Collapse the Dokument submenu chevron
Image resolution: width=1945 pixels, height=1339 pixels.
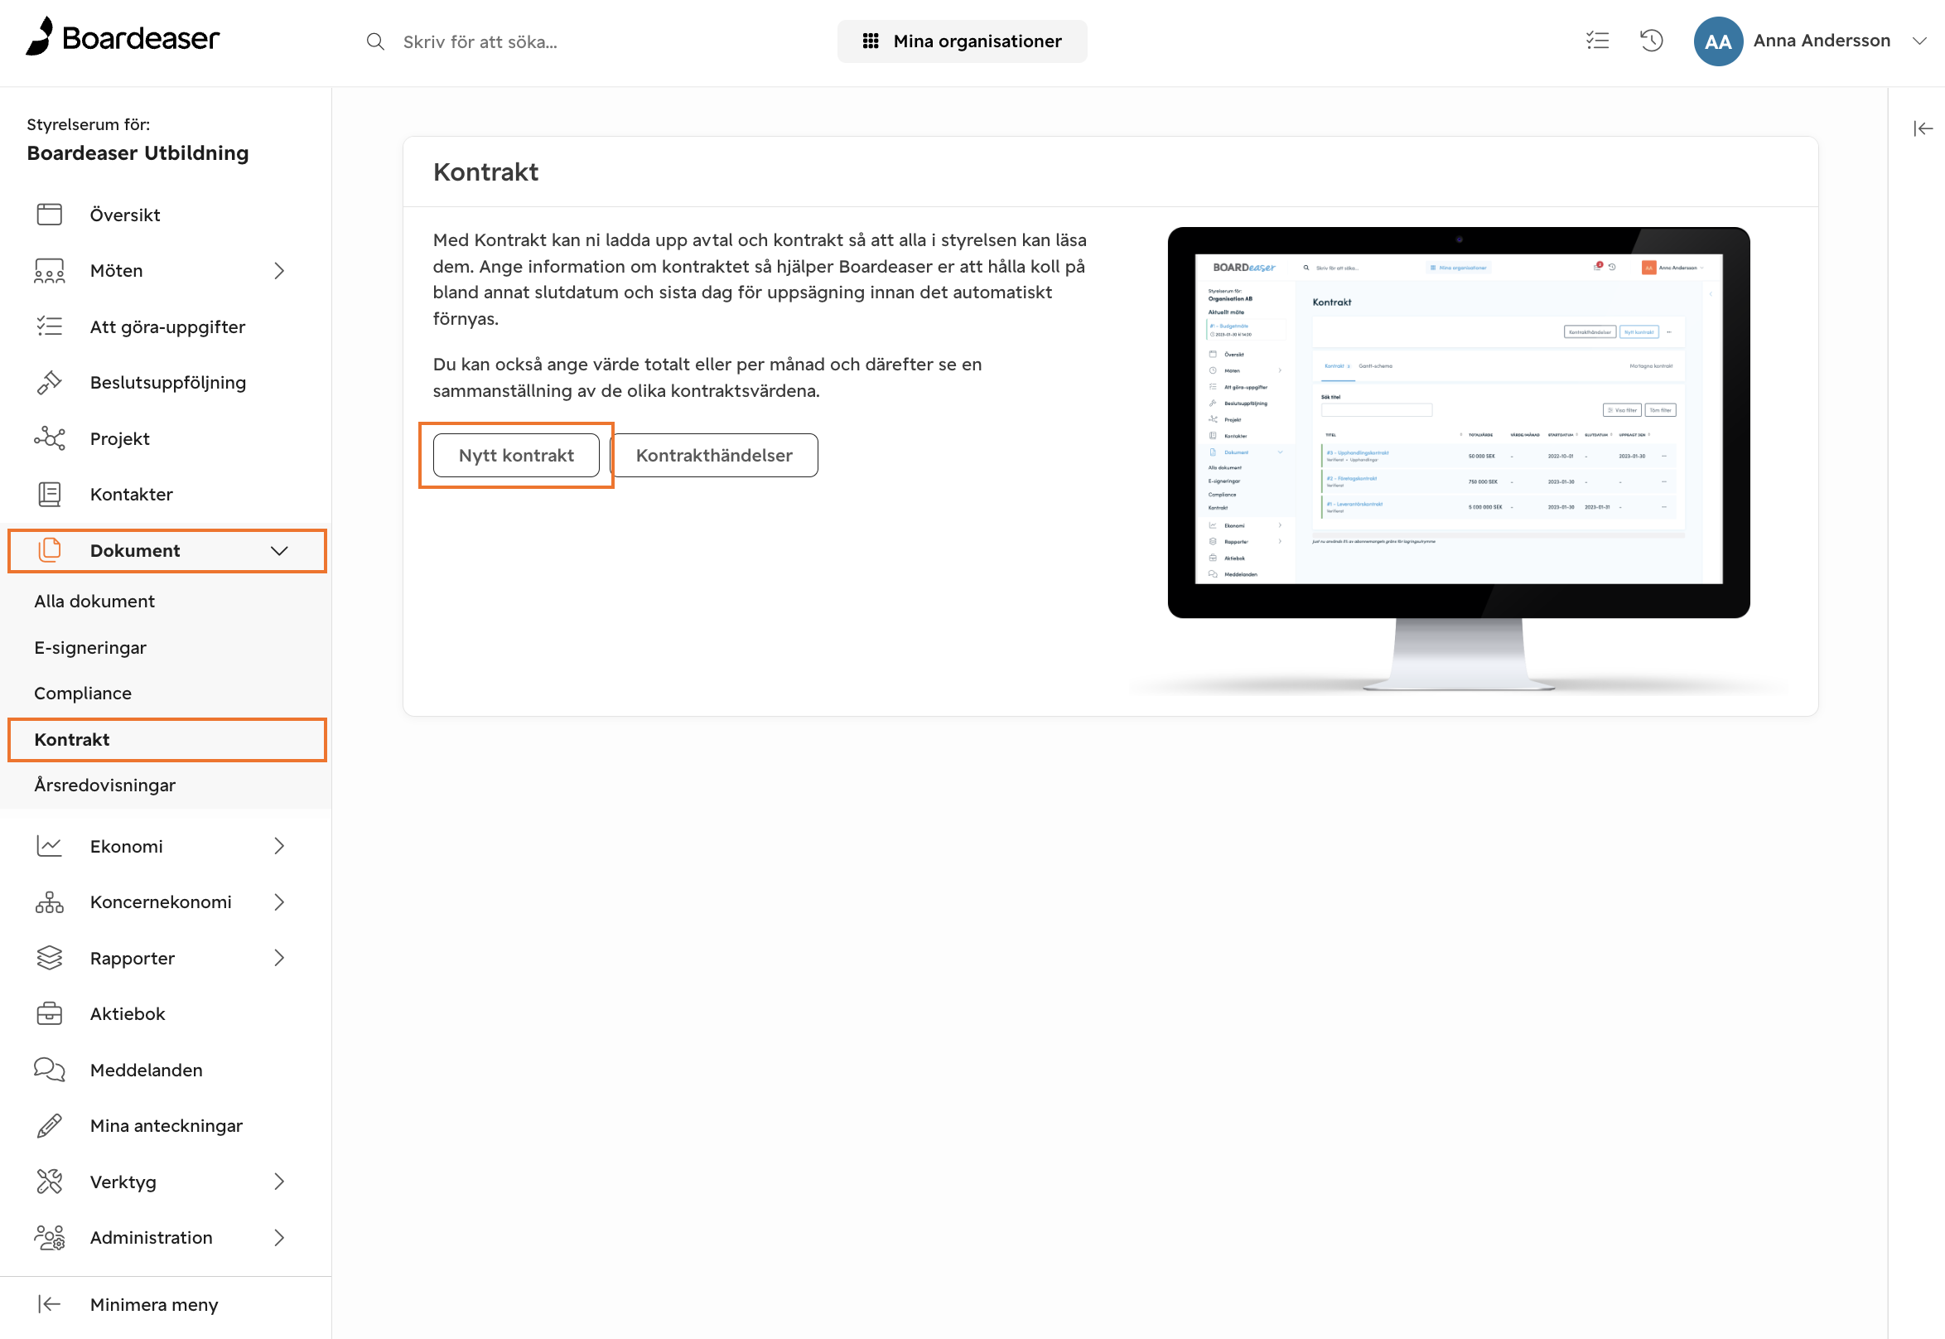point(279,551)
